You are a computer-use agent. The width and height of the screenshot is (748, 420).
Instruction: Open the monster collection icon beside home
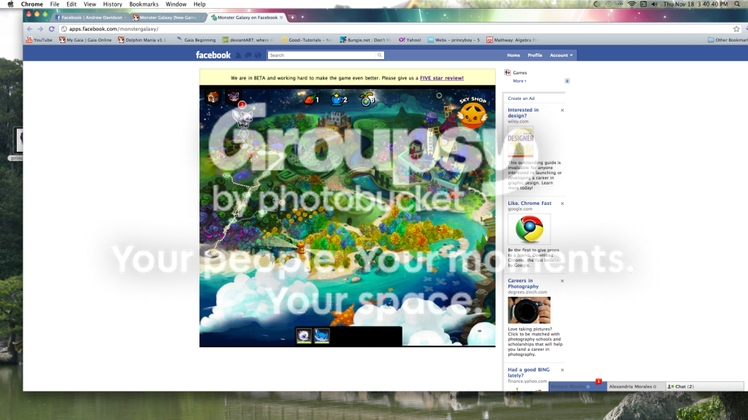233,97
